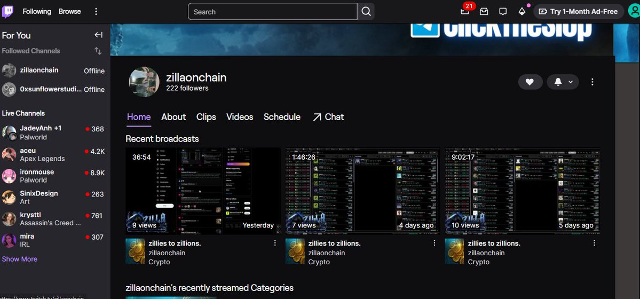
Task: Click the Live Channels header
Action: point(23,113)
